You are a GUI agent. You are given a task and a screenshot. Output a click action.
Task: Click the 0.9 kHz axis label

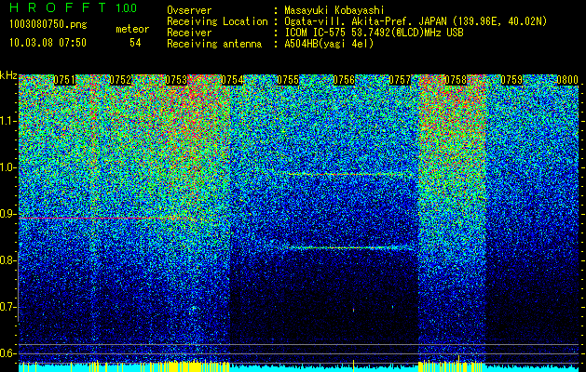(8, 214)
